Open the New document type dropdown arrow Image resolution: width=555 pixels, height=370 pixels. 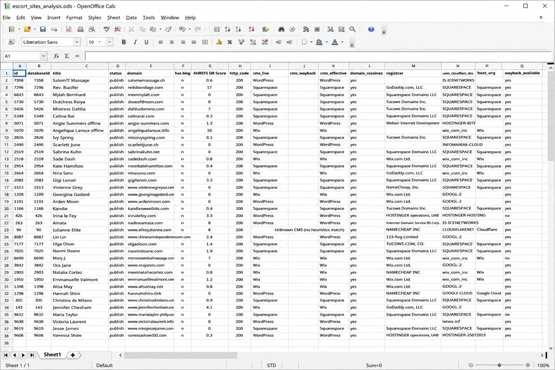pos(19,29)
